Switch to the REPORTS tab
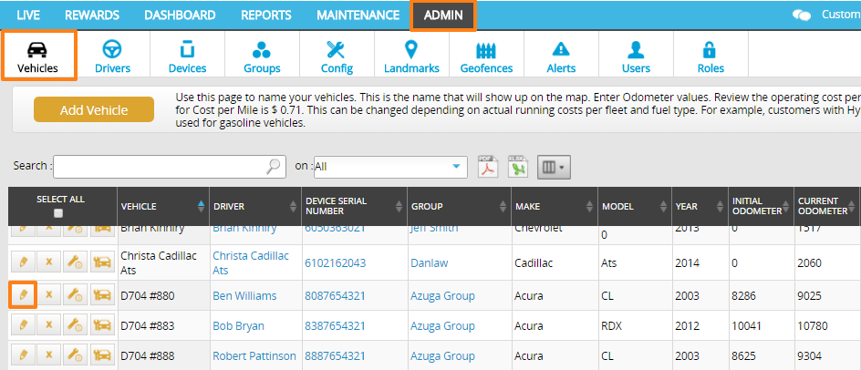Viewport: 861px width, 370px height. (x=265, y=15)
